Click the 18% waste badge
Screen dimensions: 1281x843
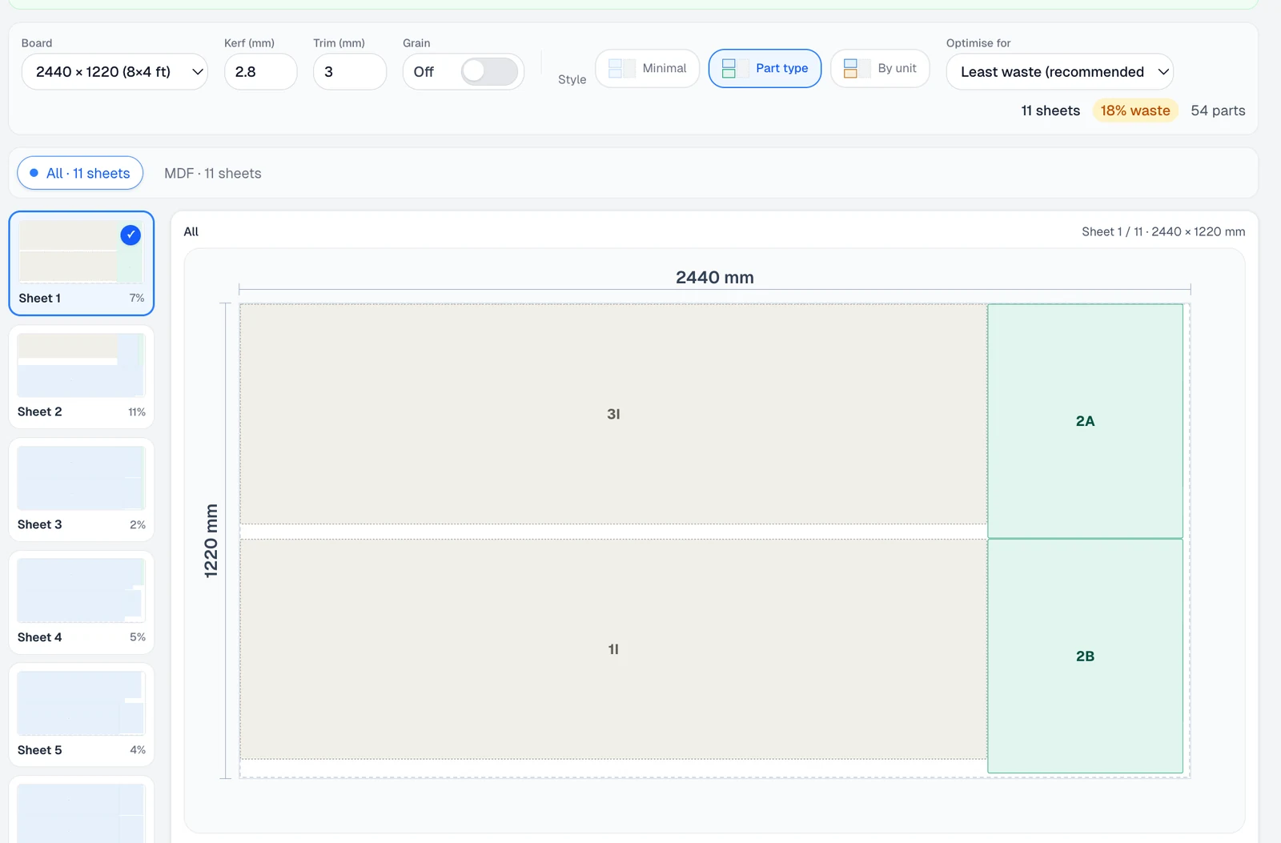point(1135,110)
